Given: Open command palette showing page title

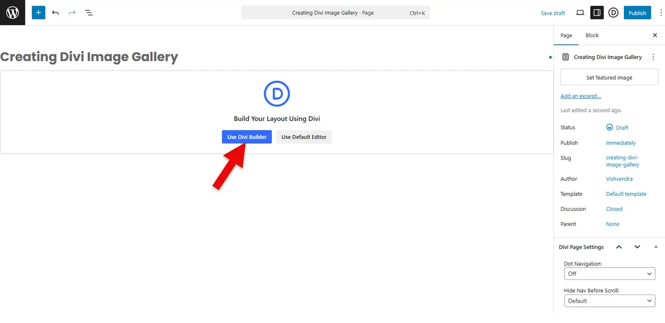Looking at the screenshot, I should tap(335, 13).
